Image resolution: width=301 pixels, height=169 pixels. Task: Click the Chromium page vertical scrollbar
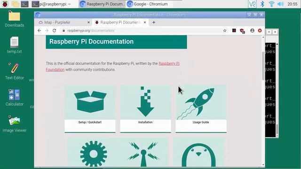point(263,66)
